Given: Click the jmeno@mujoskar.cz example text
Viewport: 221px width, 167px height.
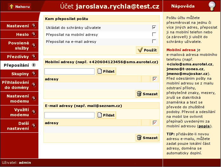Looking at the screenshot, I should [x=187, y=74].
